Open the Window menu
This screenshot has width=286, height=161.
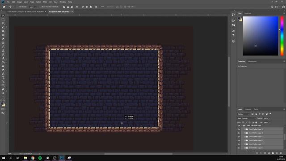coord(63,2)
